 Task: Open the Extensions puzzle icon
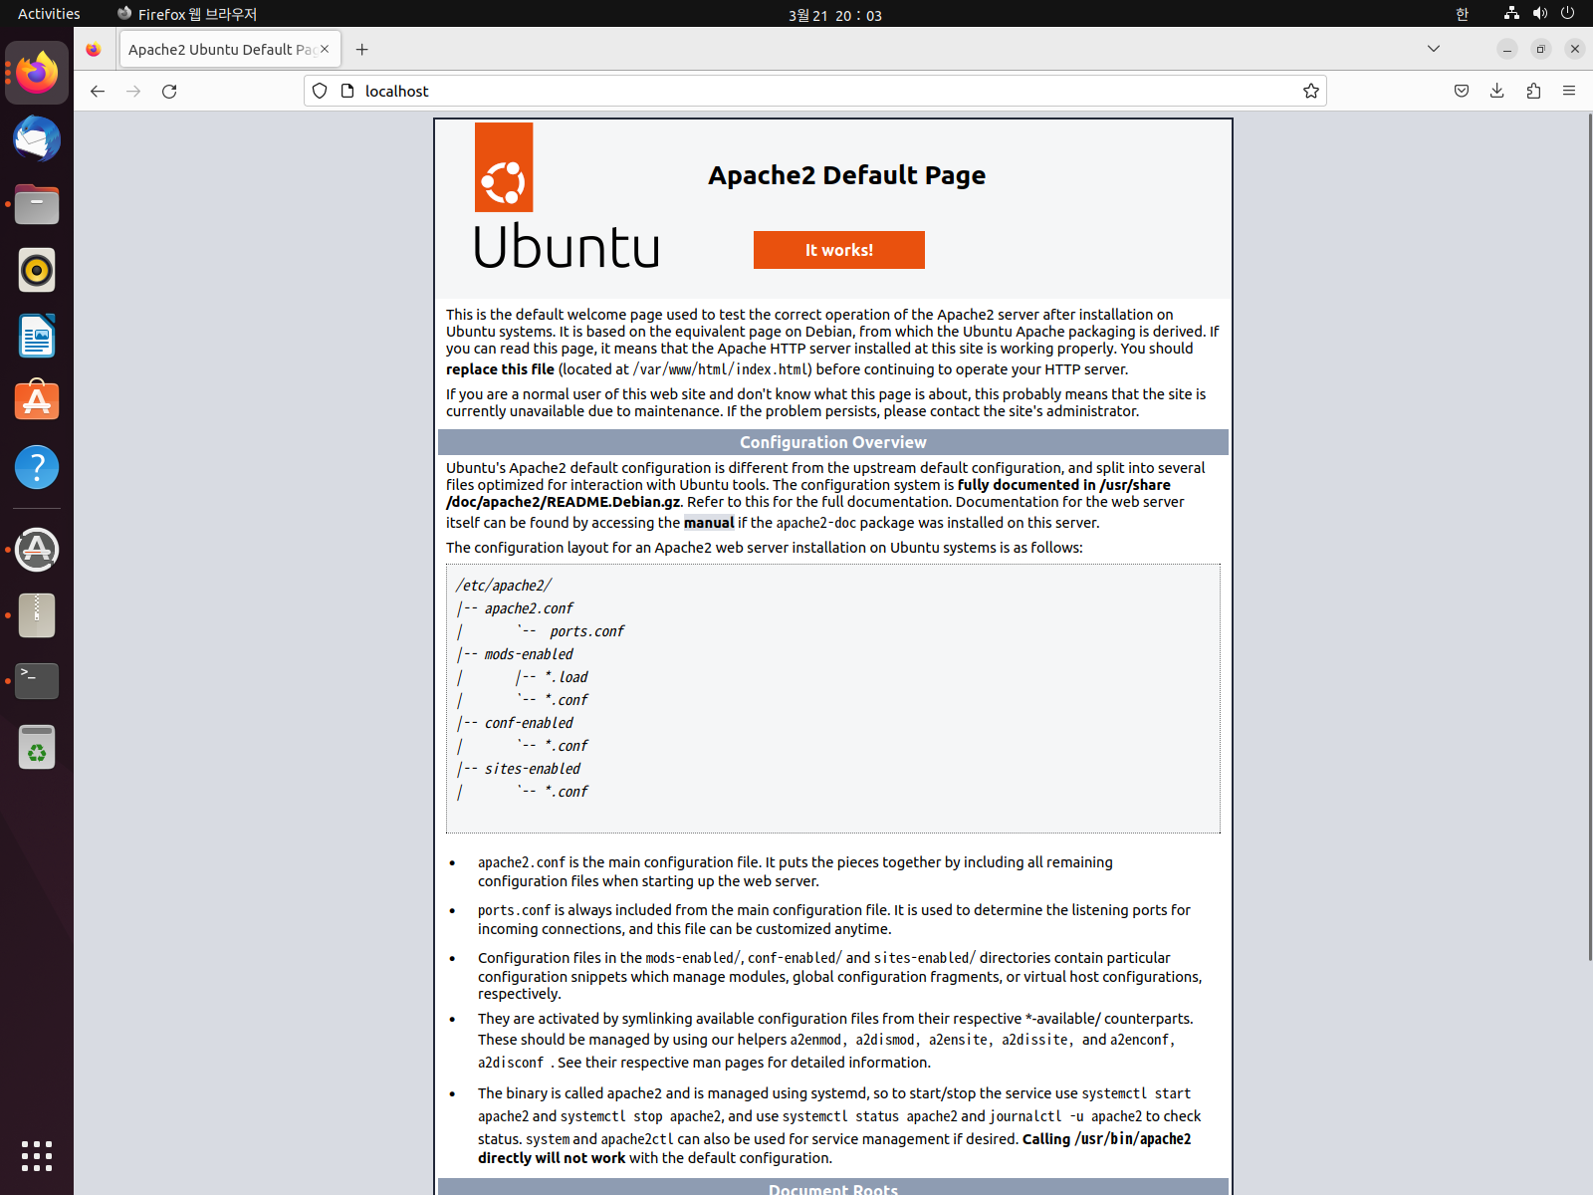1533,91
